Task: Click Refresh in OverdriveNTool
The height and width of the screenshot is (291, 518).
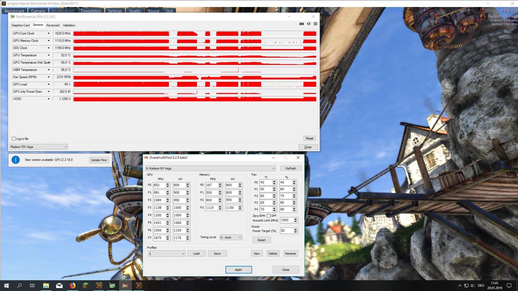Action: tap(291, 168)
